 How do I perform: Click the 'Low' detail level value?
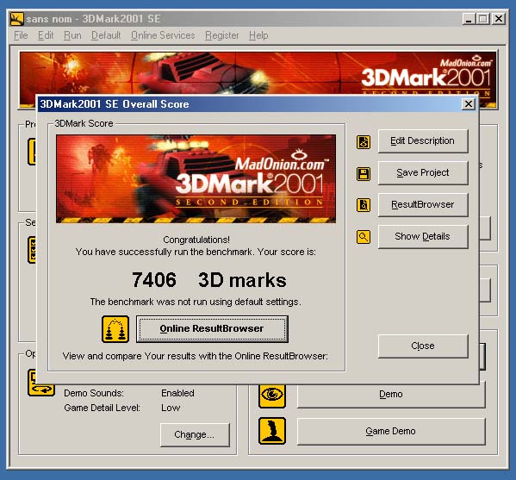point(171,408)
